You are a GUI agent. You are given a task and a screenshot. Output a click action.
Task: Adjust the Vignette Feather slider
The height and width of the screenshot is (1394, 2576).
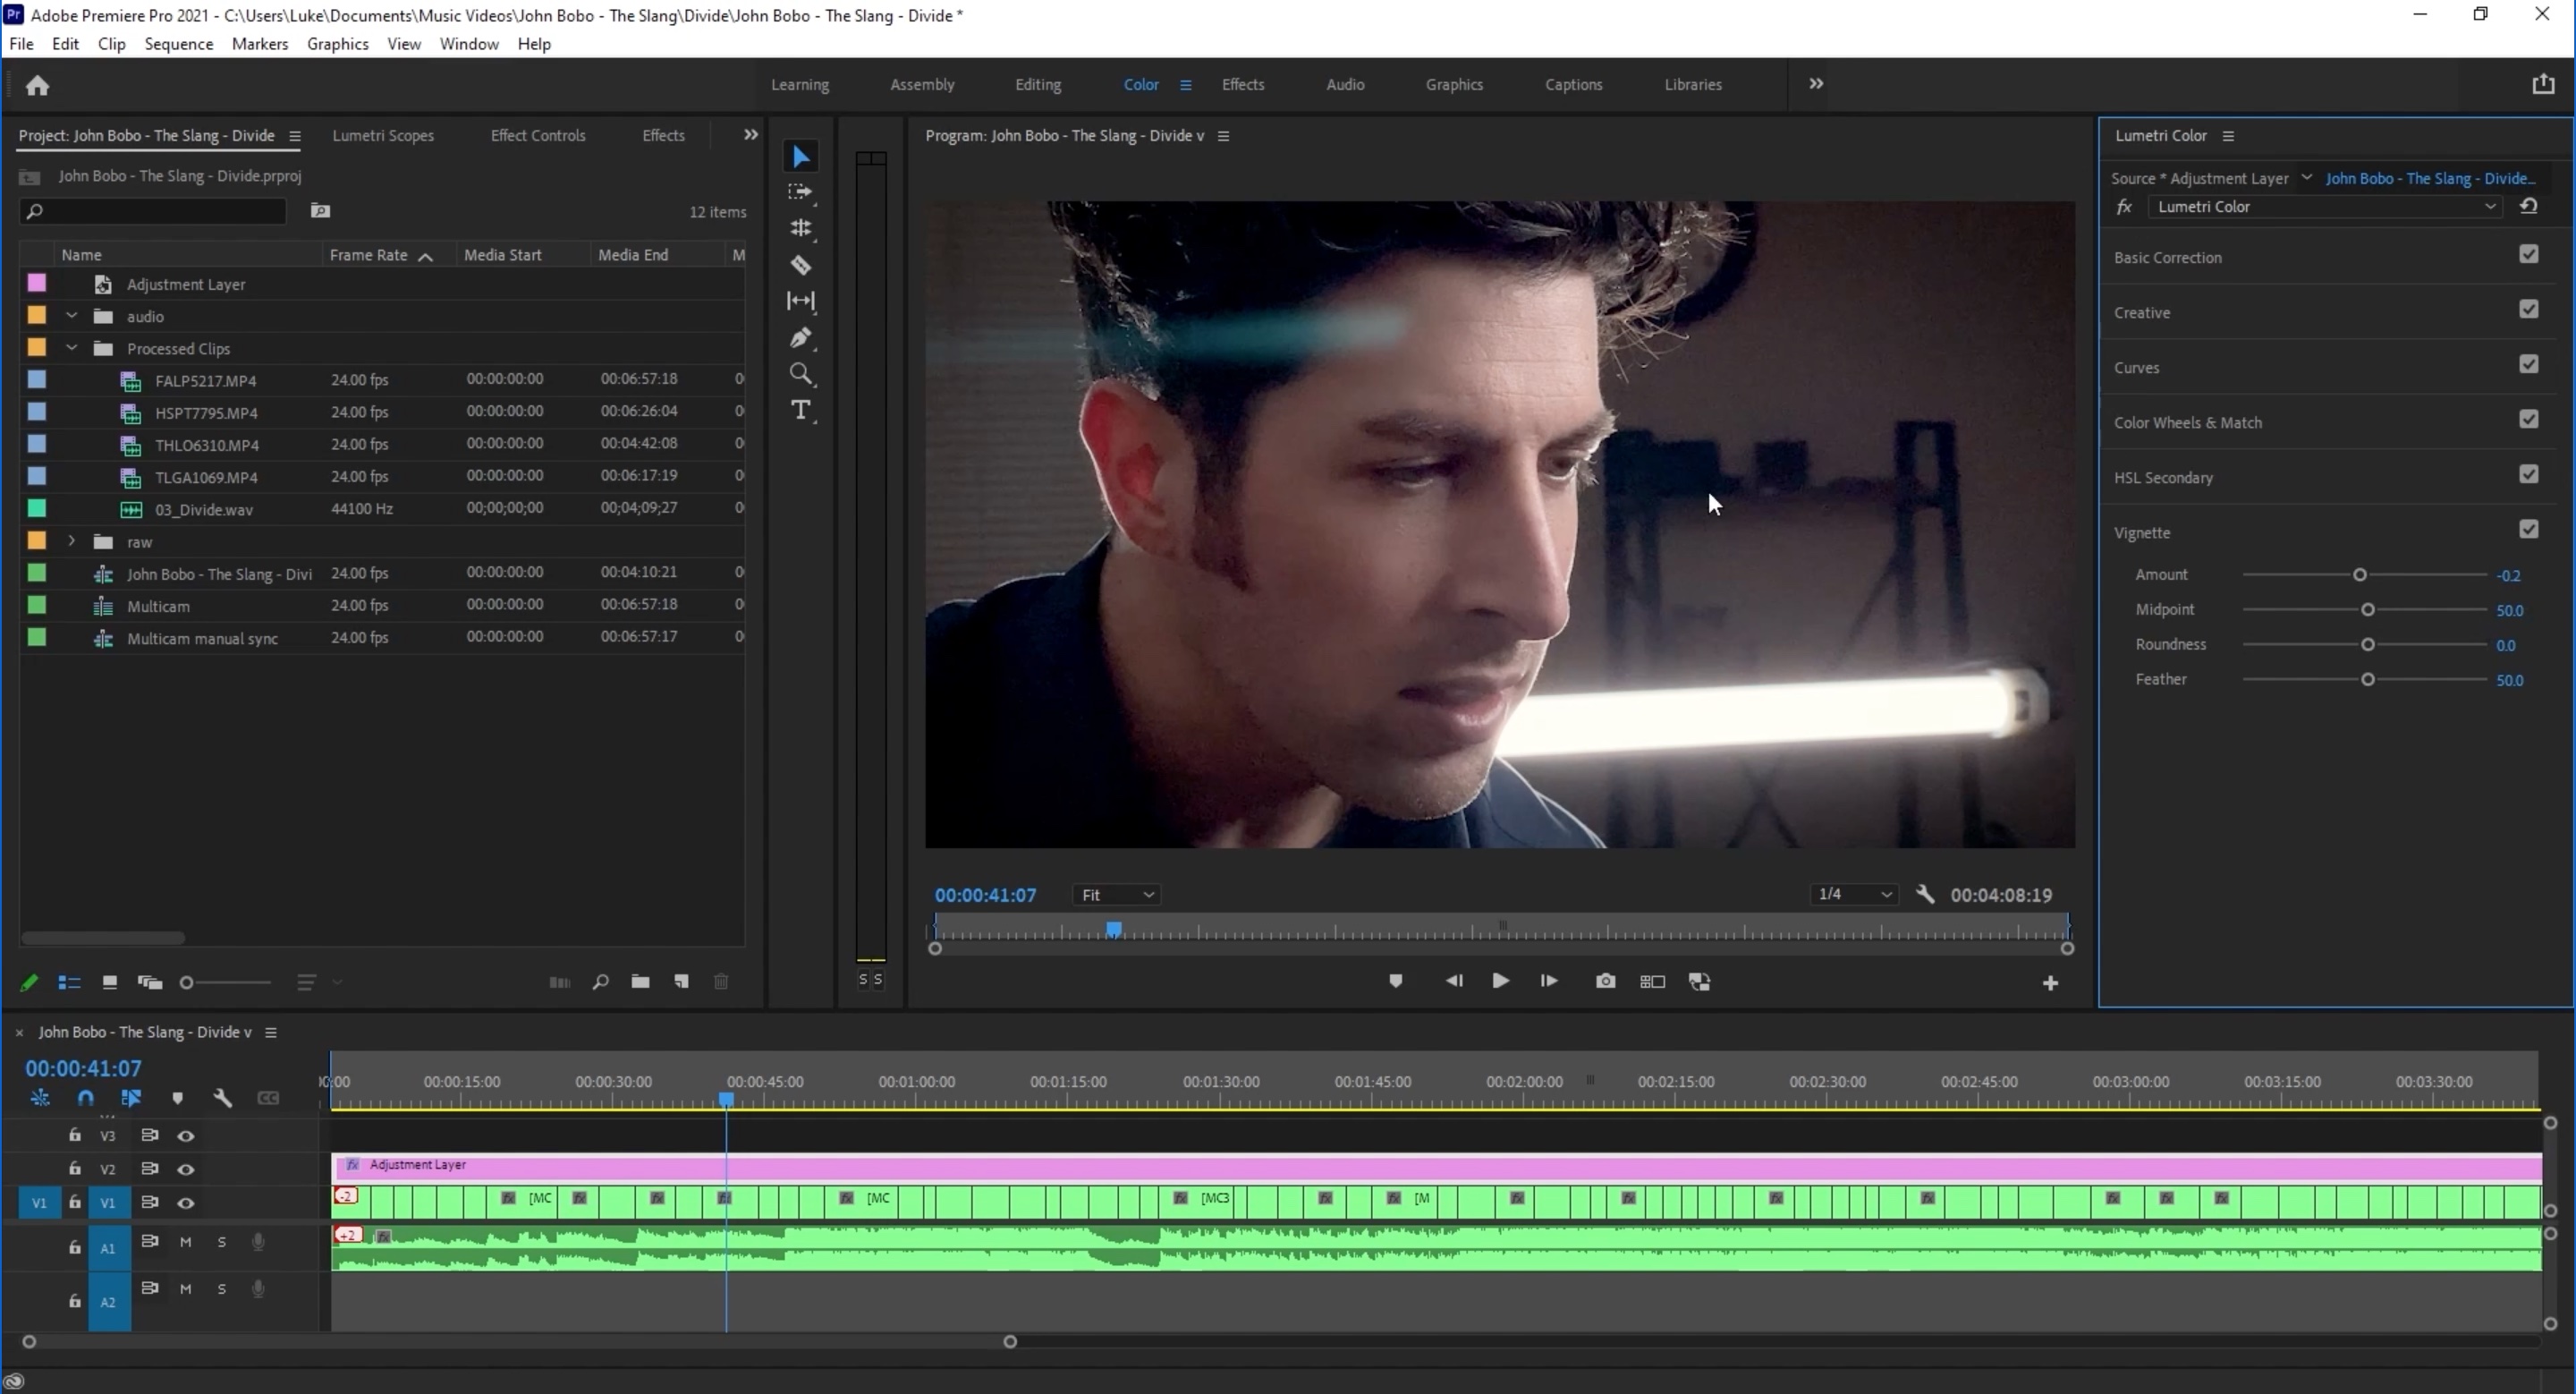2367,680
